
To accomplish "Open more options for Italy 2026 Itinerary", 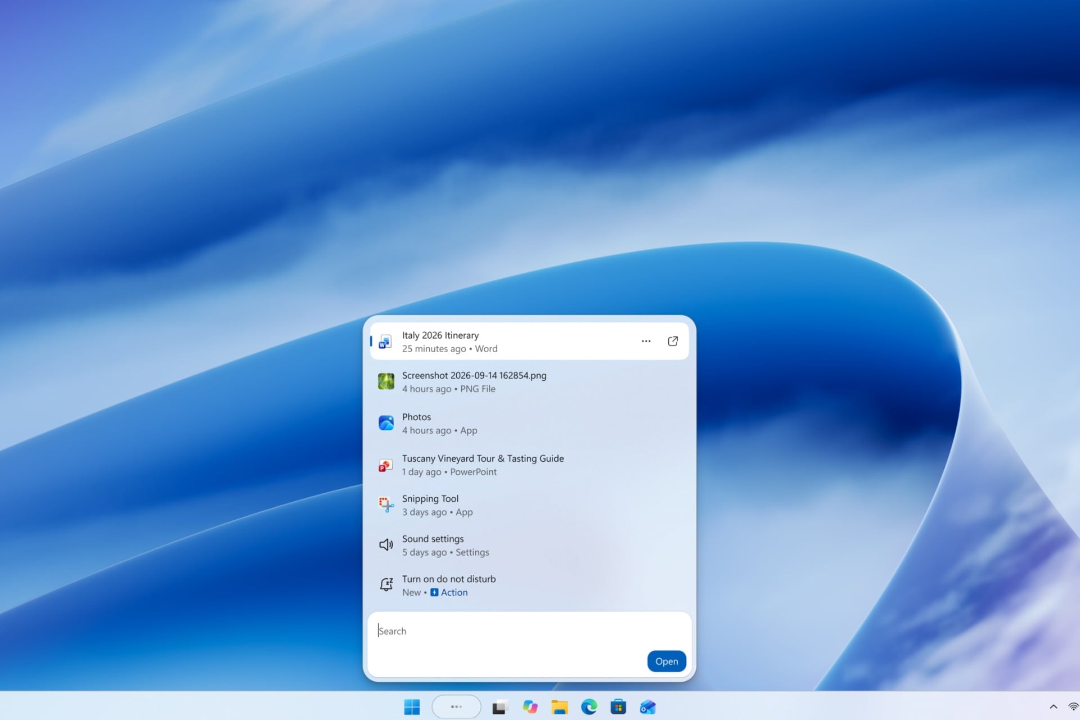I will coord(646,341).
